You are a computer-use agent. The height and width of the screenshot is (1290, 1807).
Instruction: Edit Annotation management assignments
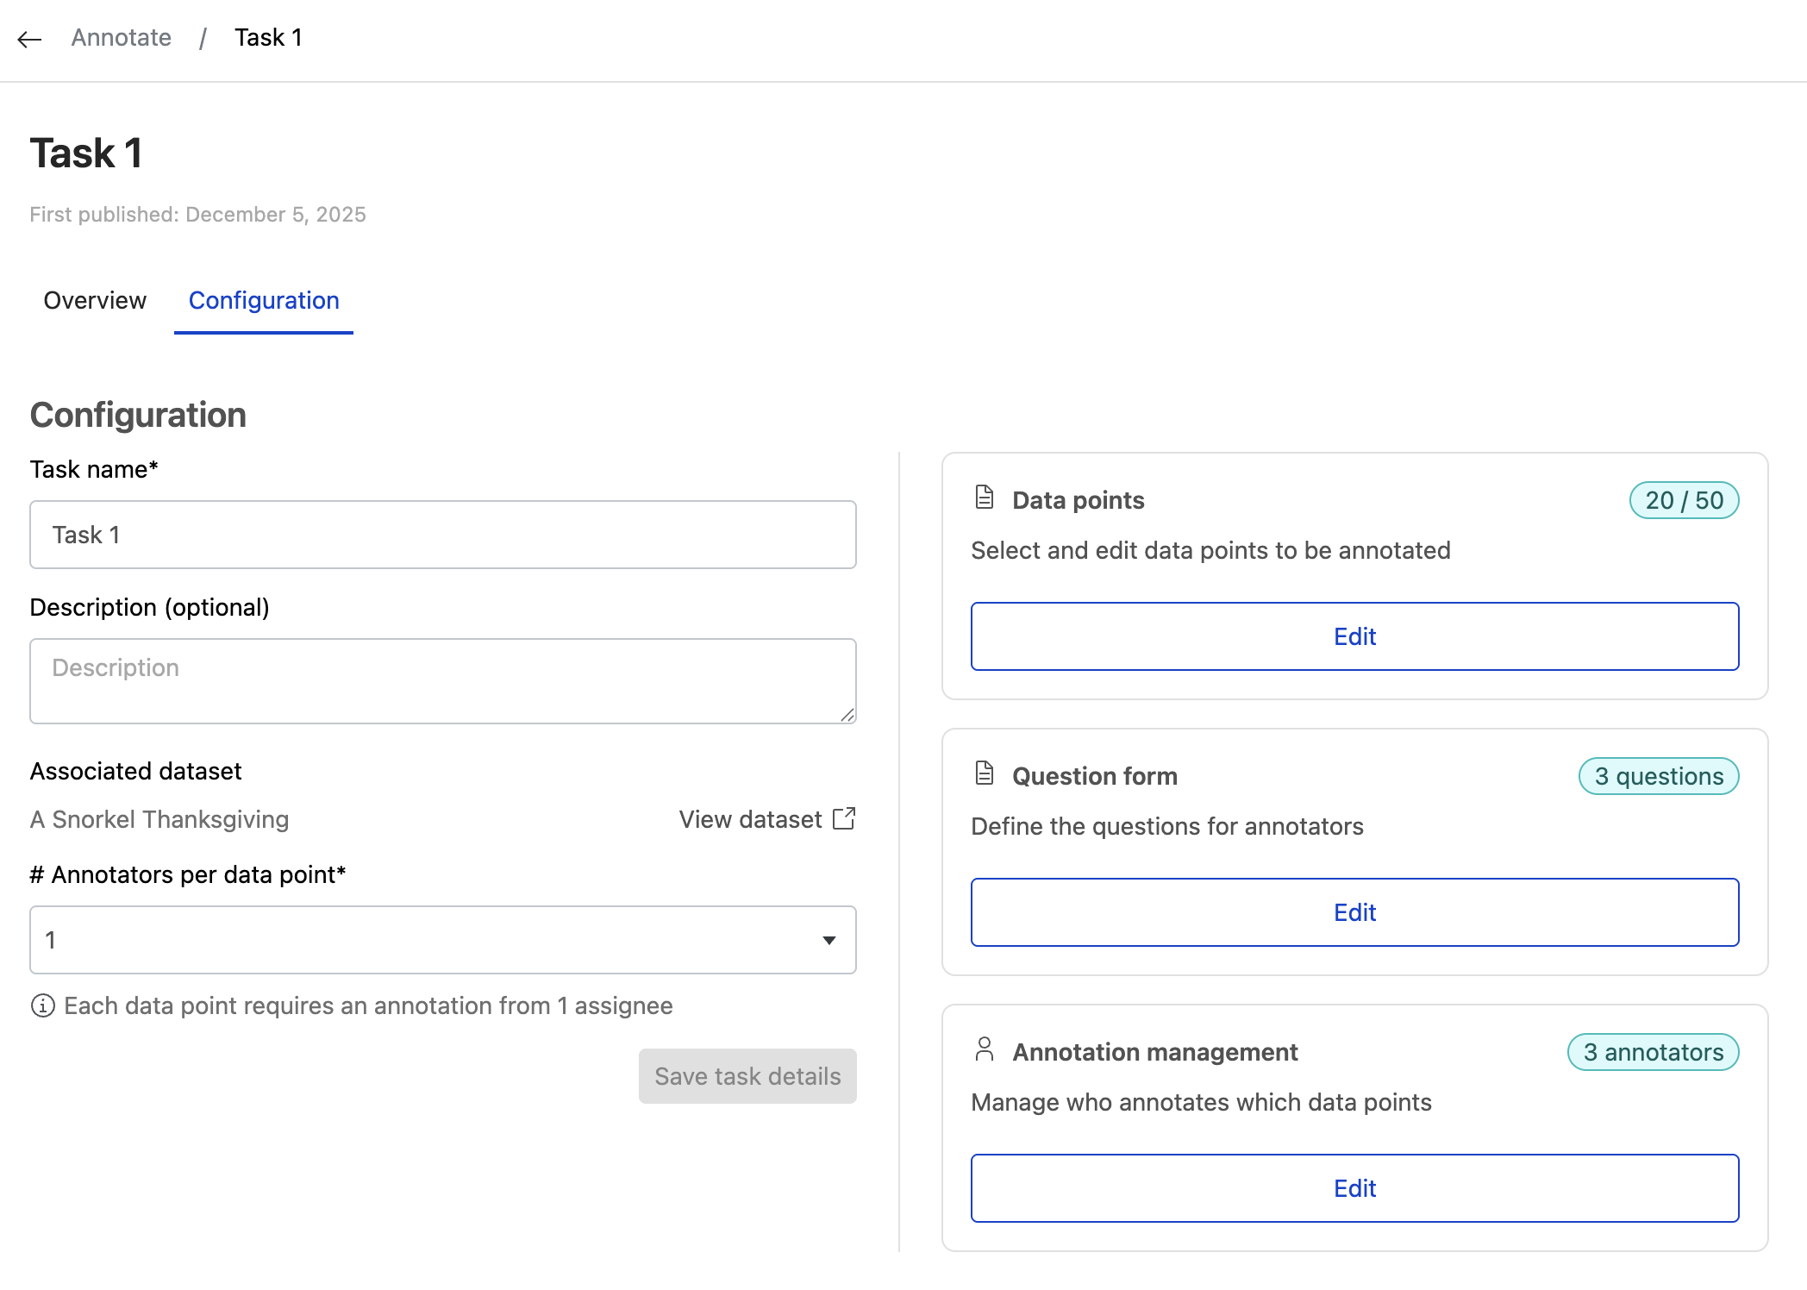coord(1354,1188)
